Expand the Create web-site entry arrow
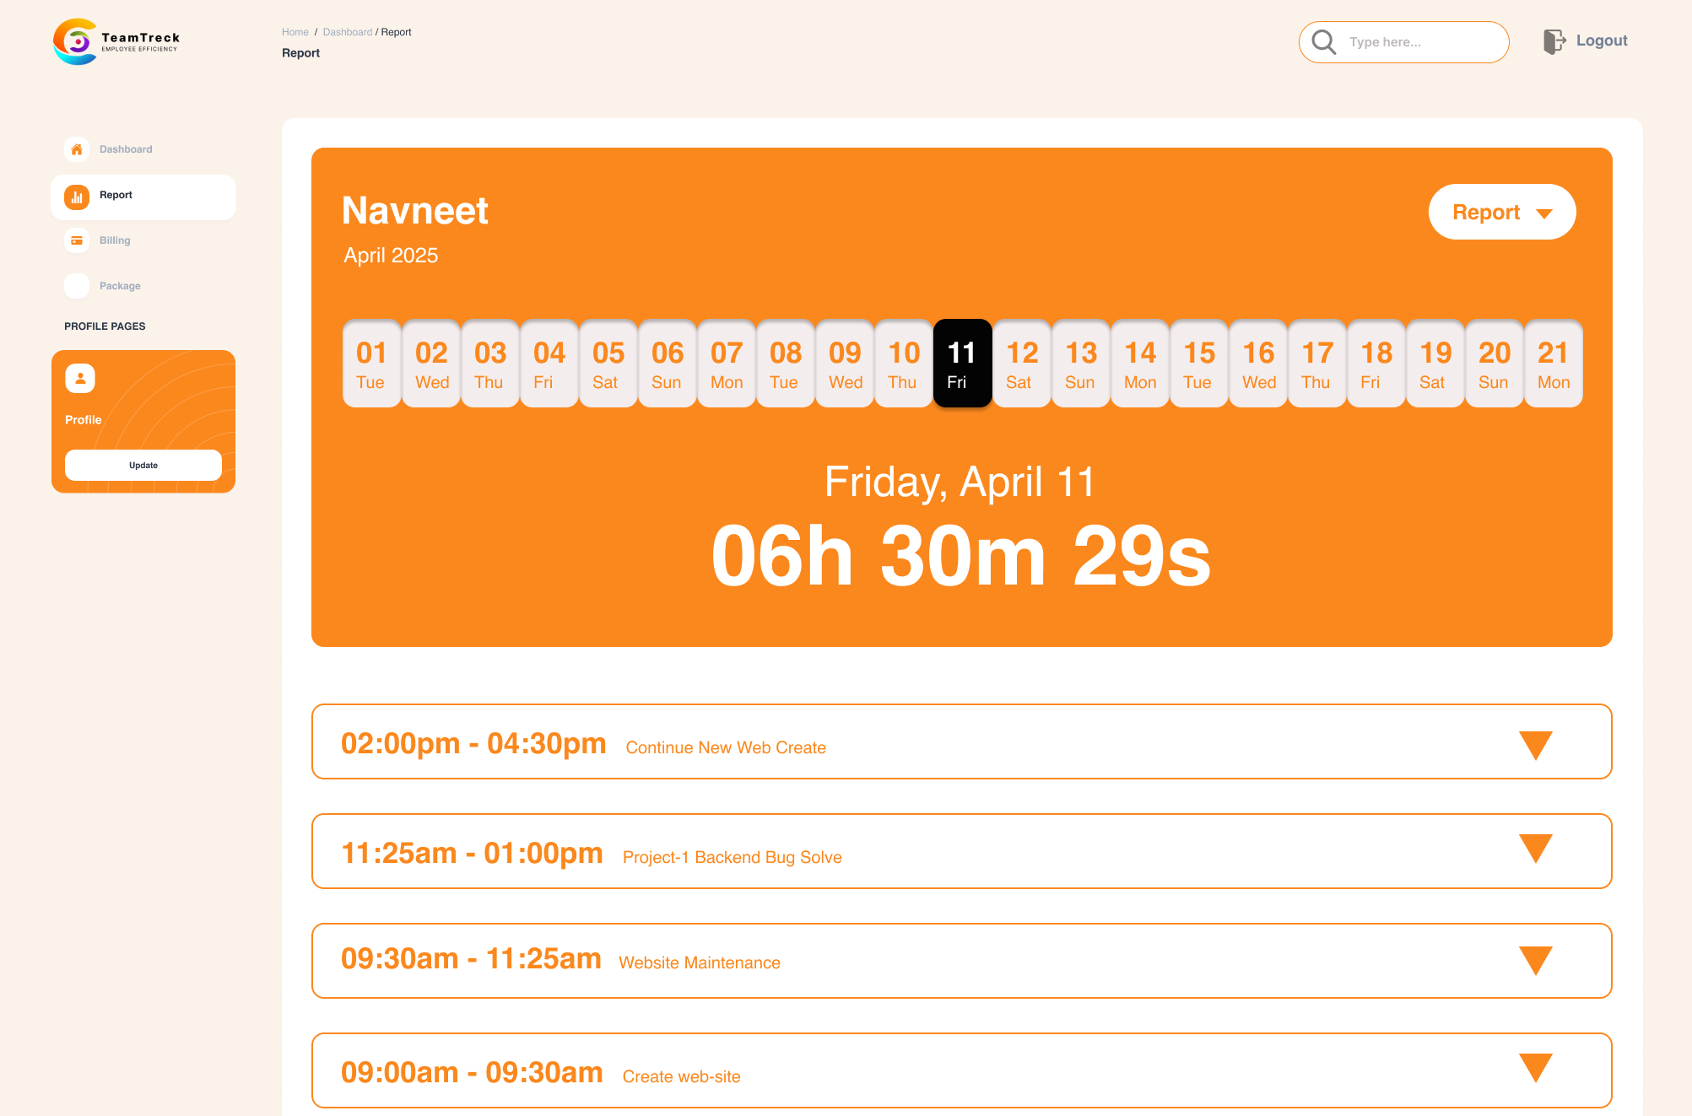The width and height of the screenshot is (1692, 1116). [x=1536, y=1068]
